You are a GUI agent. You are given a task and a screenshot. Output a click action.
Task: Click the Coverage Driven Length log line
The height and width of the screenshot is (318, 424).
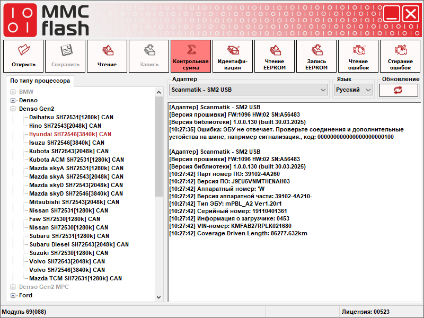(238, 233)
